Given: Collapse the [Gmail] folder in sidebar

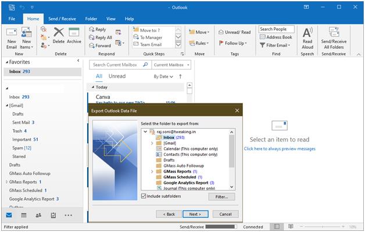Looking at the screenshot, I should pyautogui.click(x=7, y=105).
